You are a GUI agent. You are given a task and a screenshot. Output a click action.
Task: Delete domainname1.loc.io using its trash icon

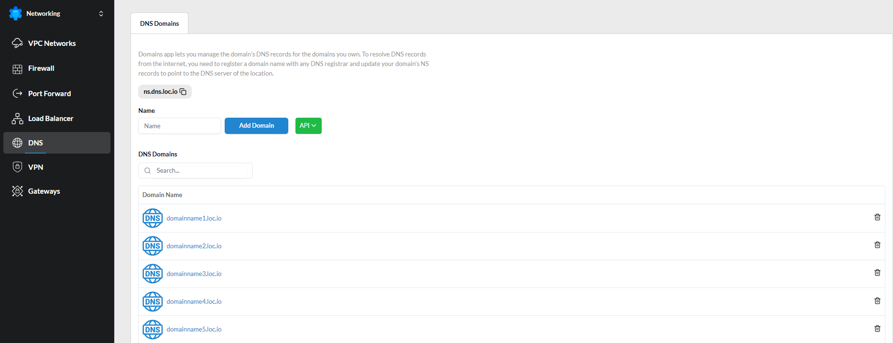tap(877, 217)
